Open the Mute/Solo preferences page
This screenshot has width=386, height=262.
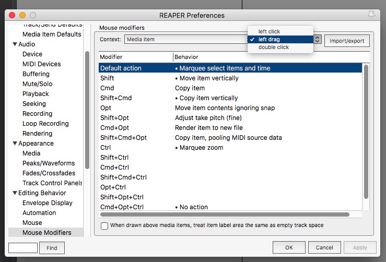point(38,84)
